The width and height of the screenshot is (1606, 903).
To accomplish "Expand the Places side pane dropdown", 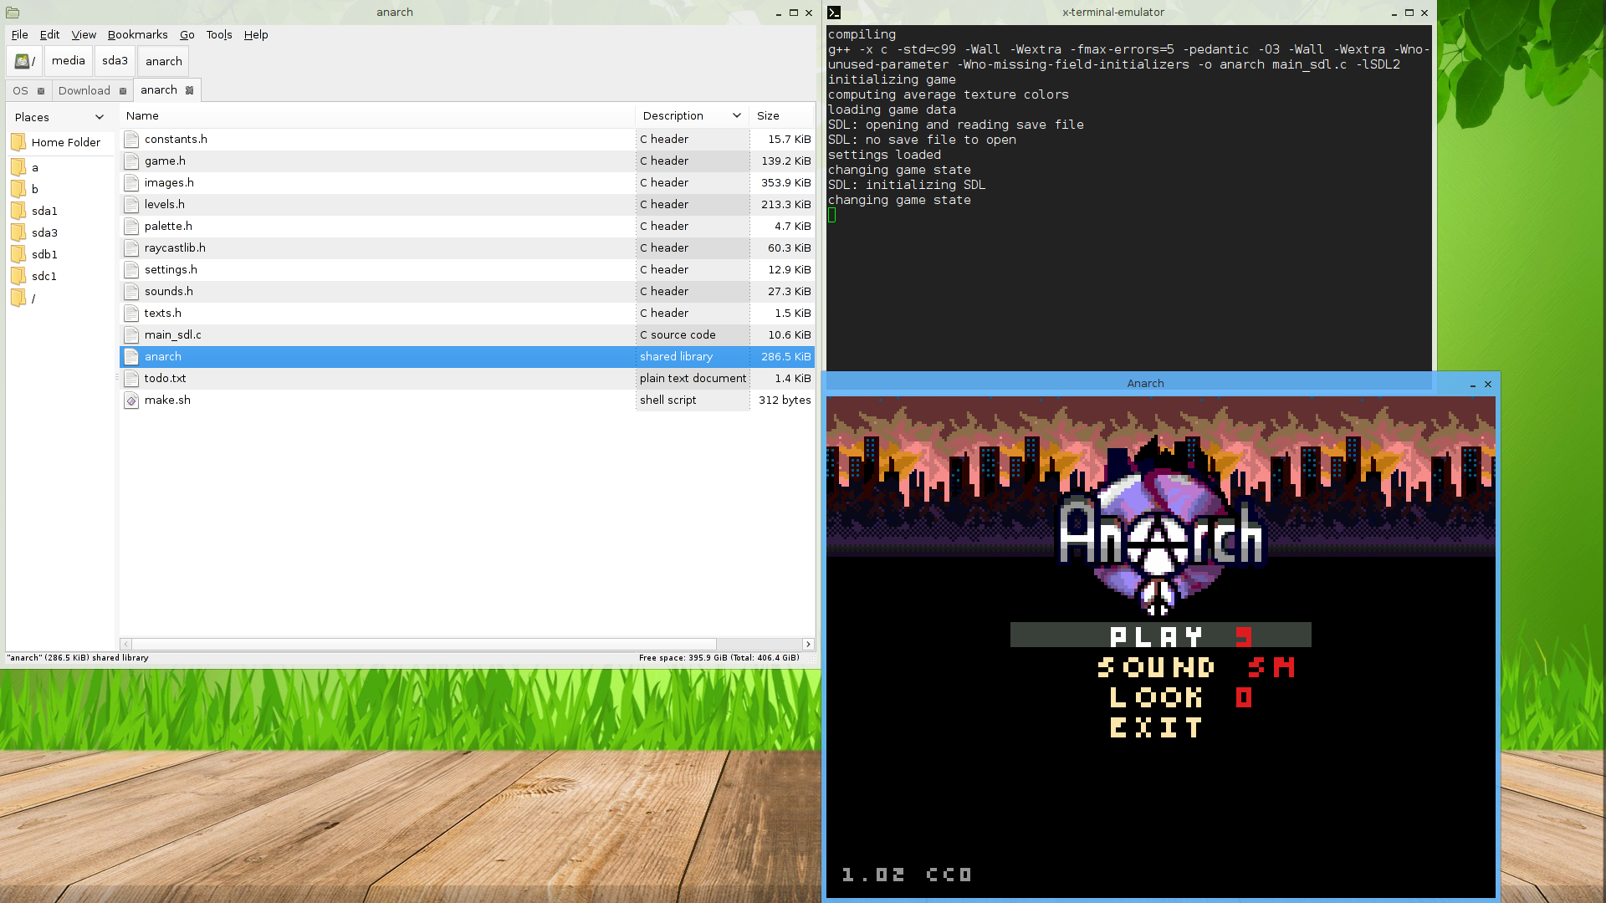I will pyautogui.click(x=100, y=117).
